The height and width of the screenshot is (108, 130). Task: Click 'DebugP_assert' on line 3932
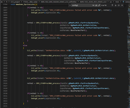point(38,98)
